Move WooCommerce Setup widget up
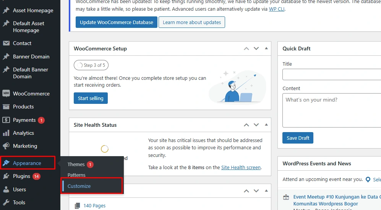Viewport: 381px width, 210px height. 246,48
